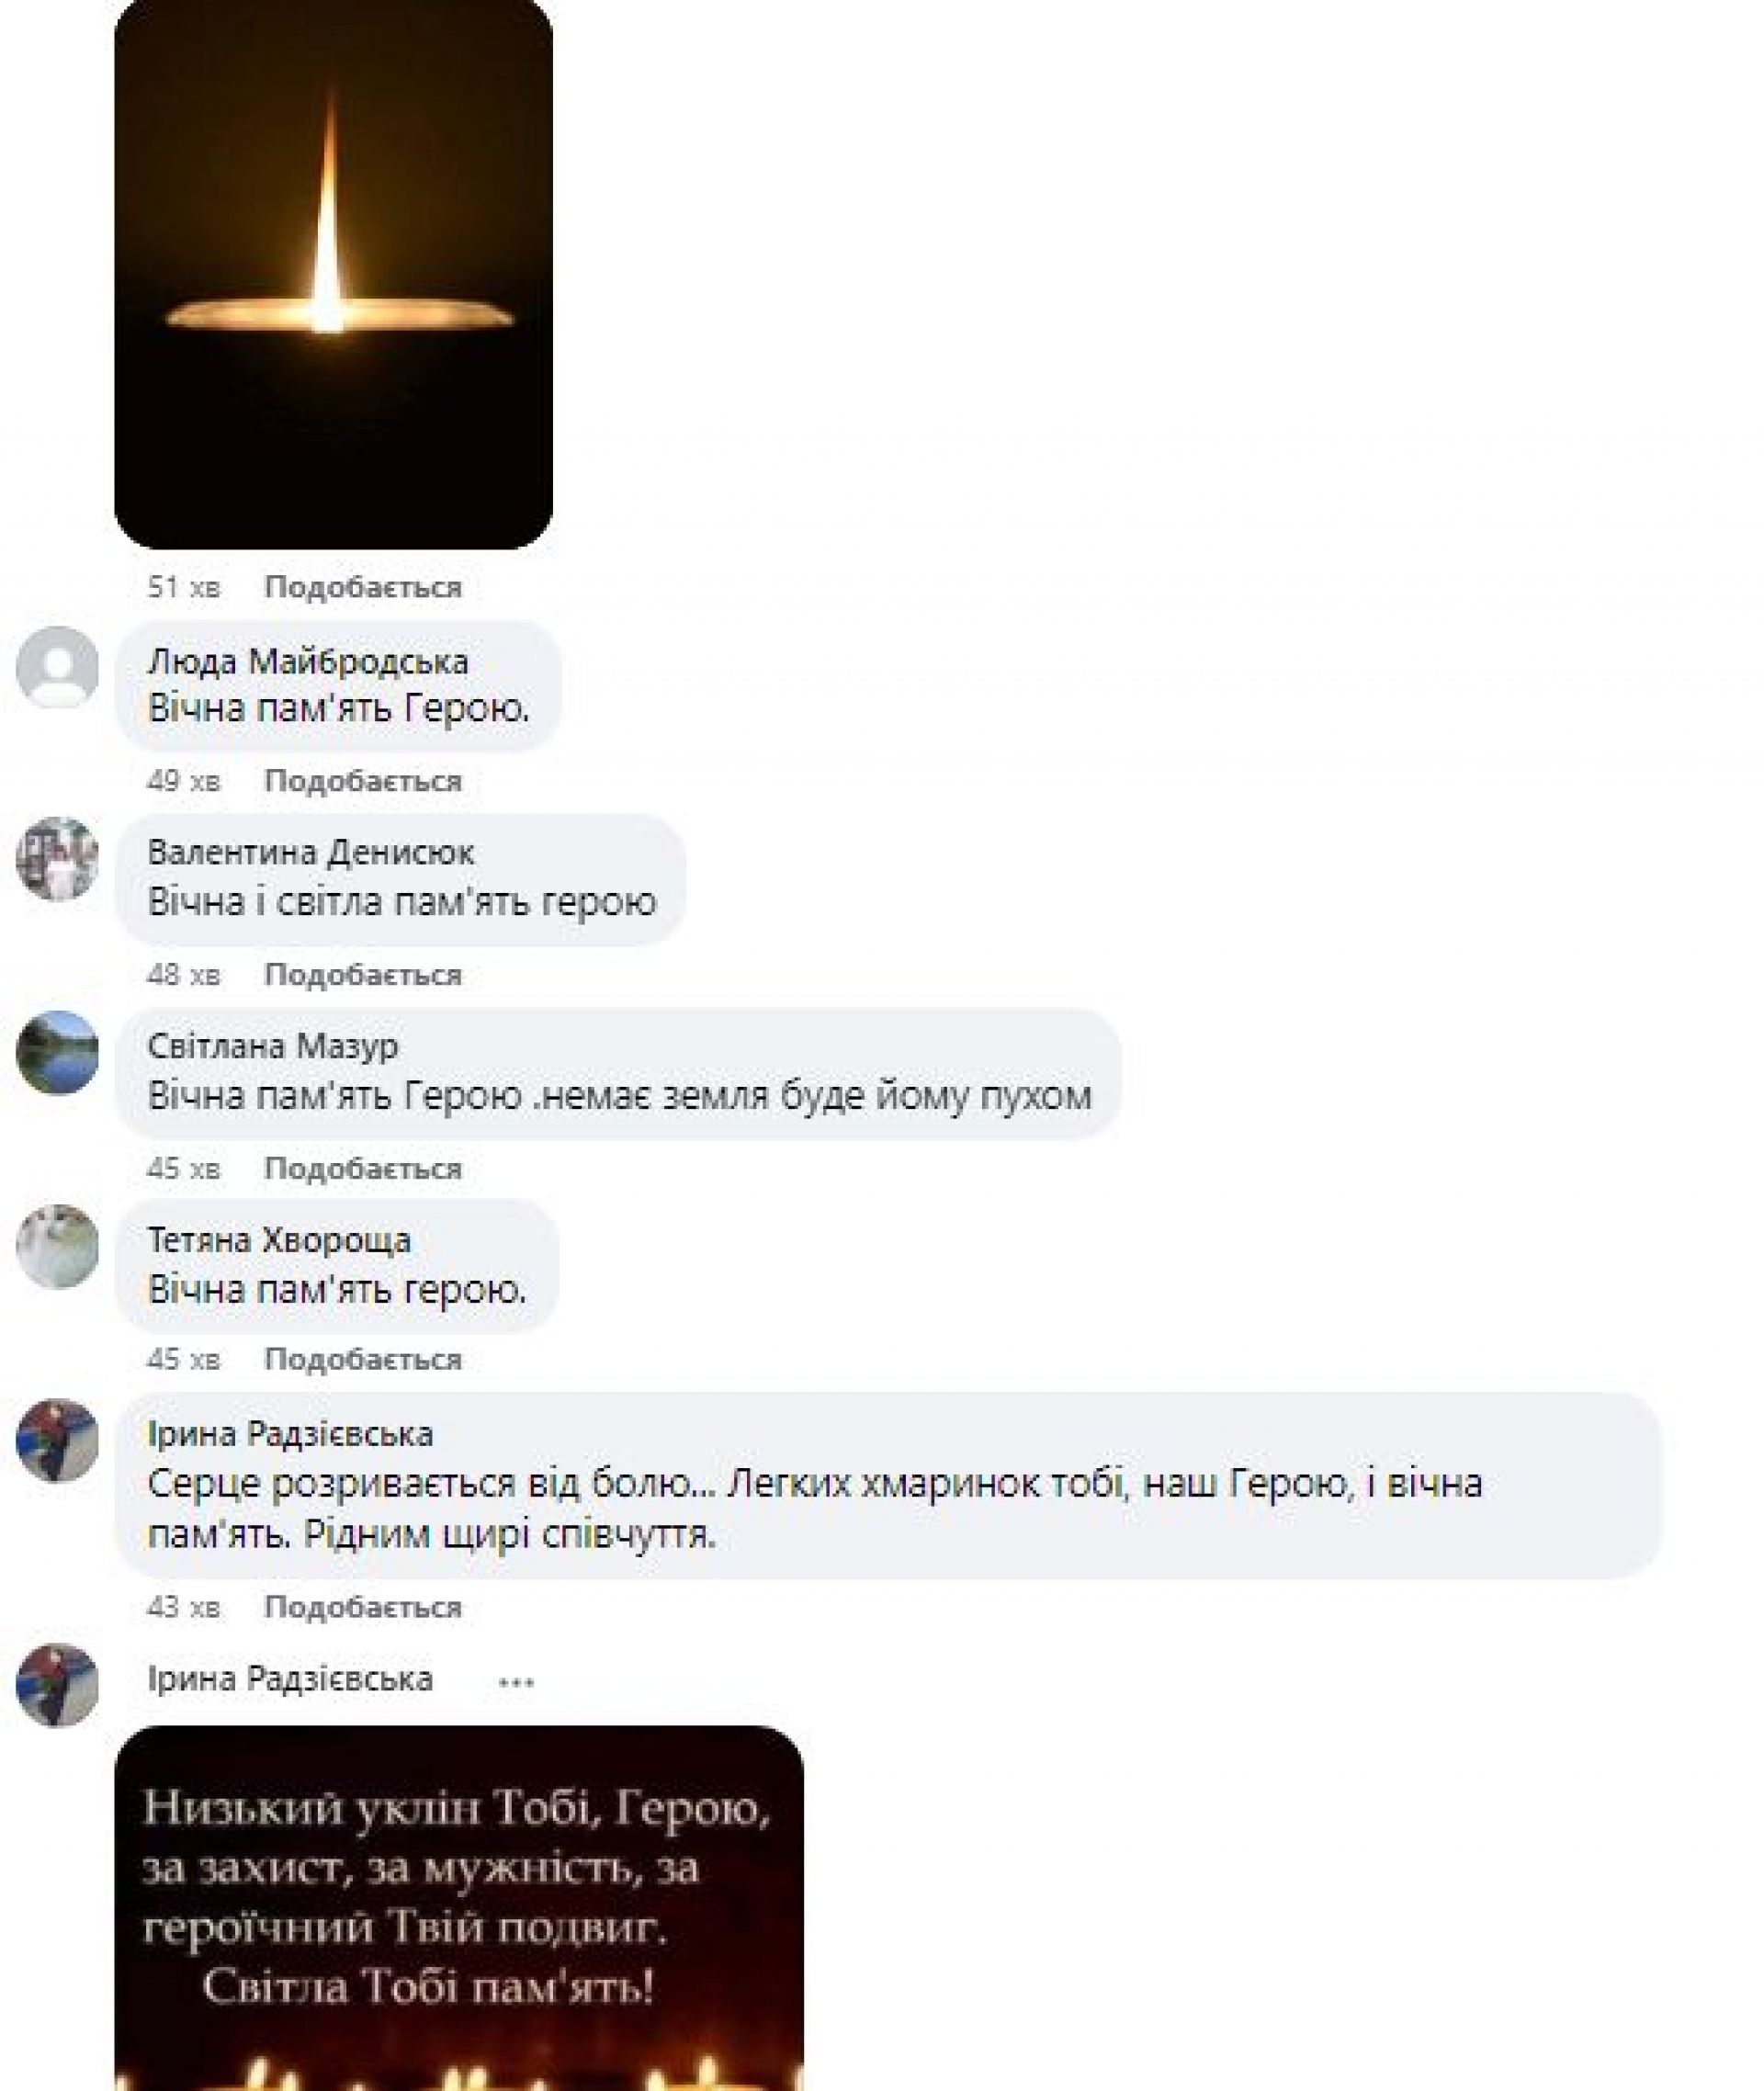Click the 43 хв timestamp link
Image resolution: width=1764 pixels, height=2091 pixels.
(183, 1608)
